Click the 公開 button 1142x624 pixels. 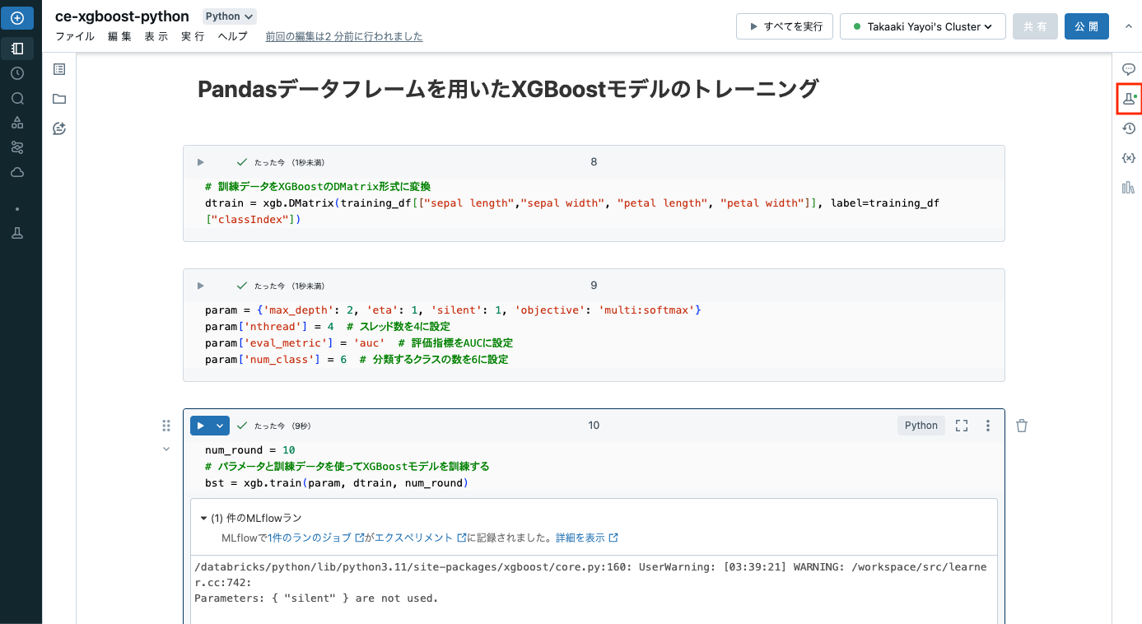tap(1086, 26)
